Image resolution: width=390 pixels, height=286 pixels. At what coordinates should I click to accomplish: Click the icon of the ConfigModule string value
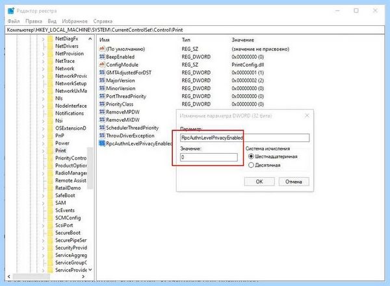tap(102, 65)
